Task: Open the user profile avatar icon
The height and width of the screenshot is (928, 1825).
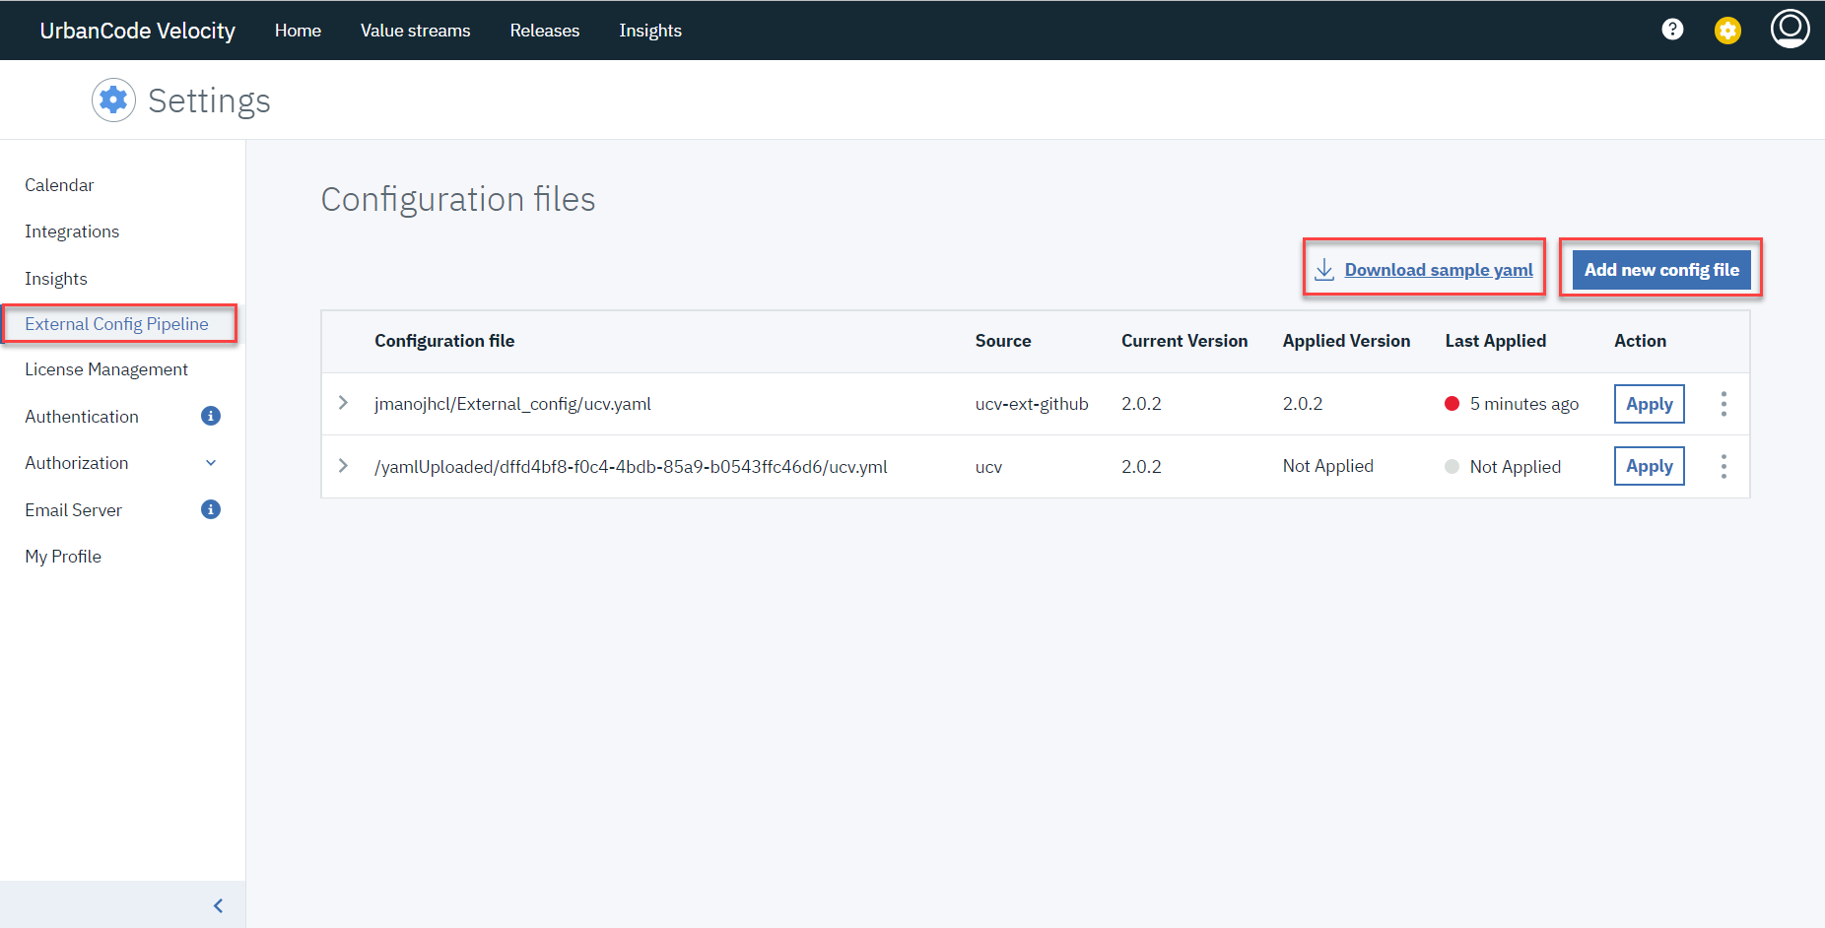Action: (1790, 29)
